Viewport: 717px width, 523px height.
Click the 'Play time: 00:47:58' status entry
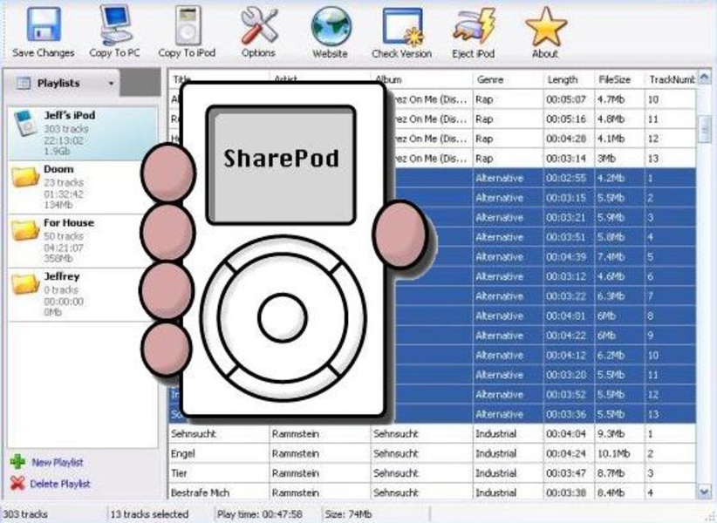(x=260, y=514)
